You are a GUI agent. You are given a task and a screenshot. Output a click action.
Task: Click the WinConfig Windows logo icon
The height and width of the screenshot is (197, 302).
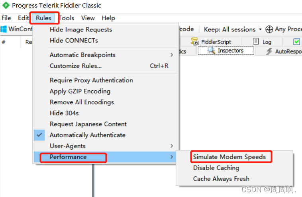[x=4, y=29]
